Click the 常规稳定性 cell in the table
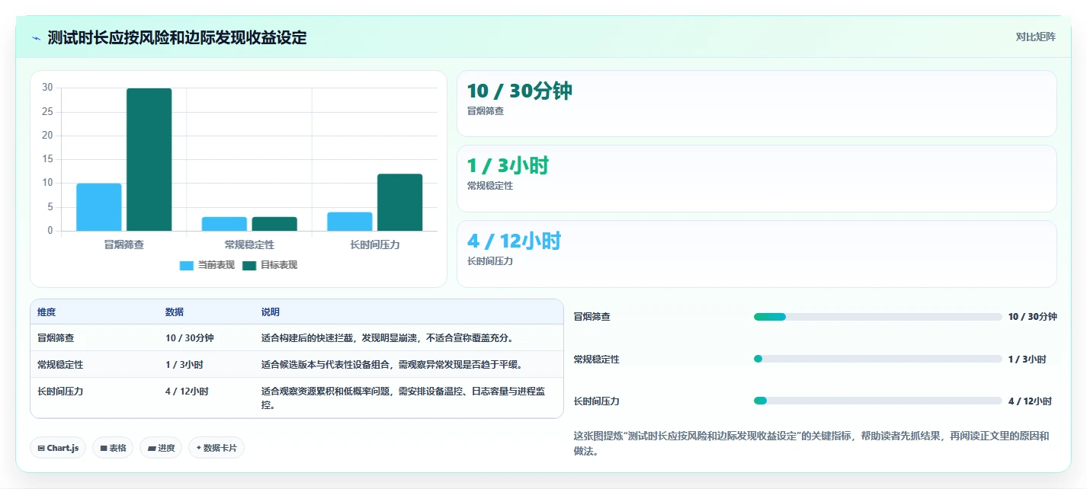Image resolution: width=1087 pixels, height=489 pixels. click(x=60, y=364)
